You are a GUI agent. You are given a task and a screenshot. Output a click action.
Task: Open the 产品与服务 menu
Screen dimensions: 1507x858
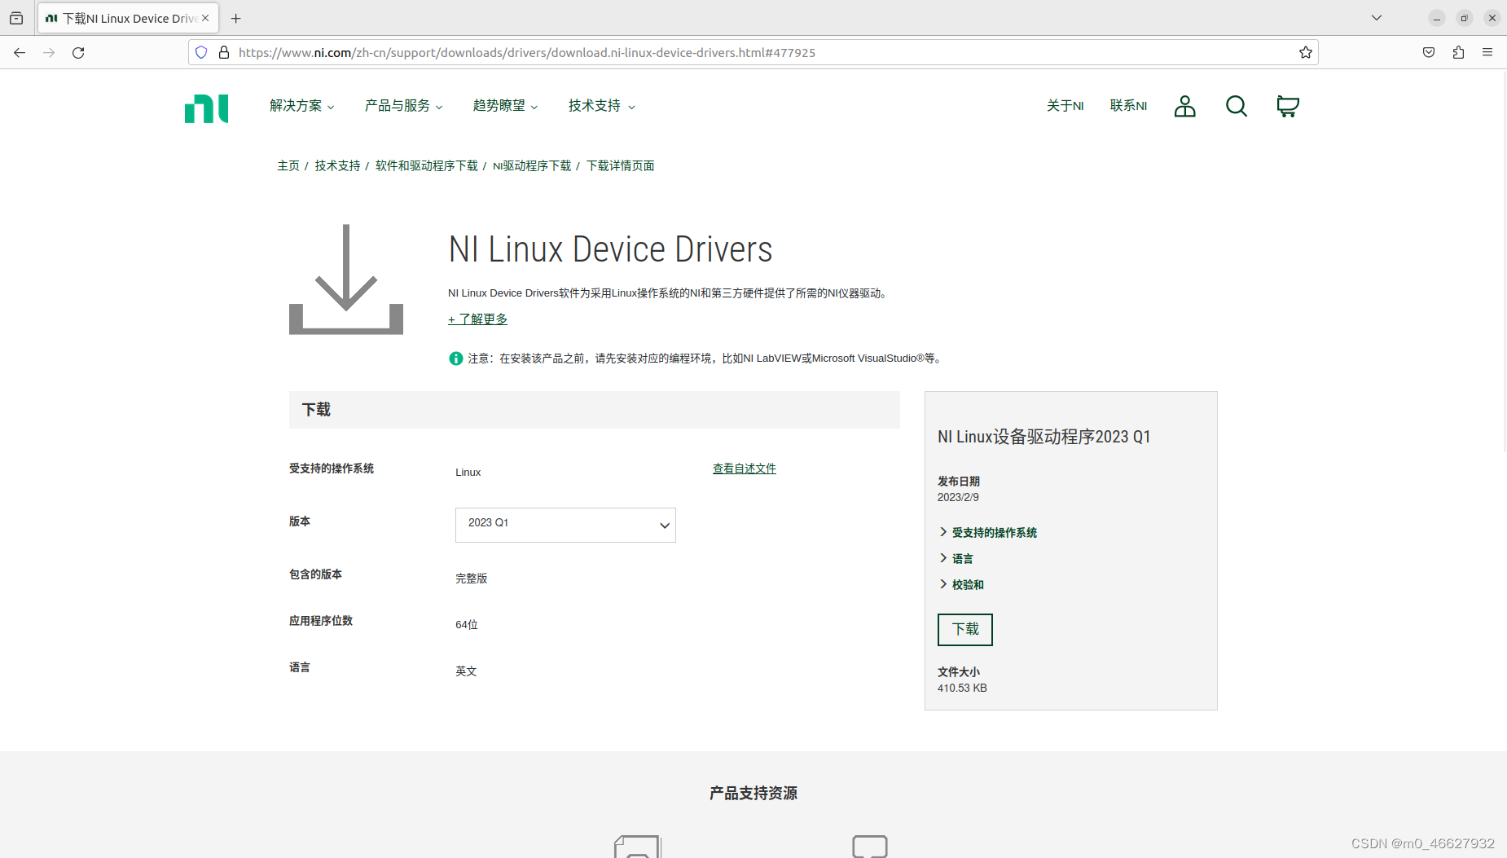(404, 106)
